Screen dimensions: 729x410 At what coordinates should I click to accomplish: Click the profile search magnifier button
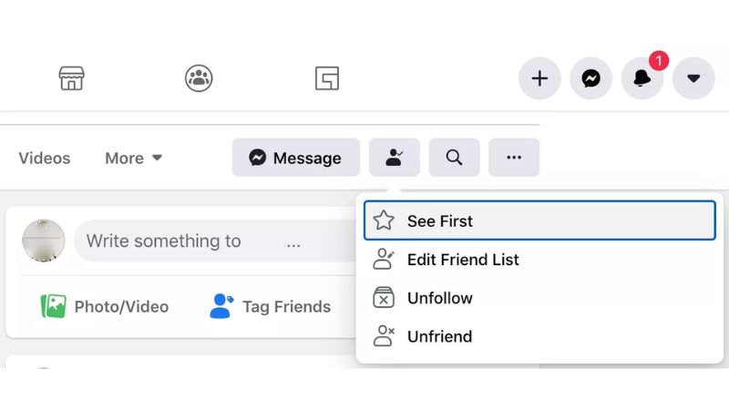click(454, 157)
